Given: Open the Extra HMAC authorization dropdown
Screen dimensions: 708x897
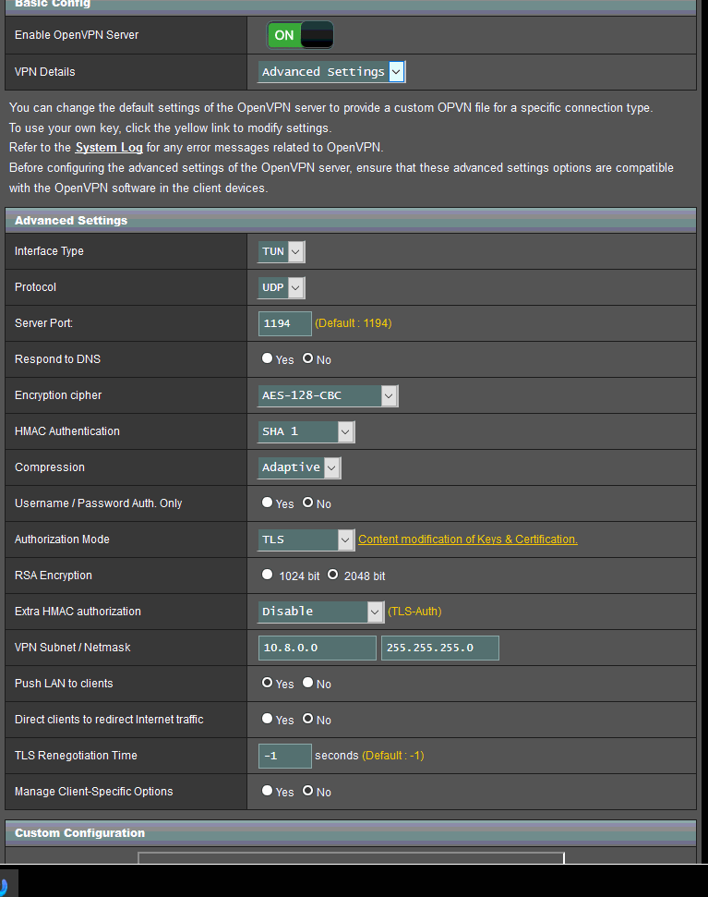Looking at the screenshot, I should pos(321,612).
